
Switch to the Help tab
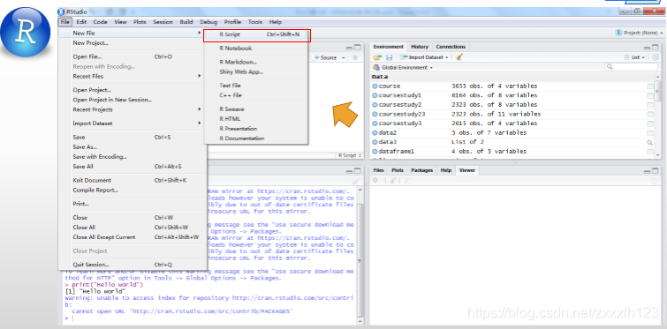(446, 170)
